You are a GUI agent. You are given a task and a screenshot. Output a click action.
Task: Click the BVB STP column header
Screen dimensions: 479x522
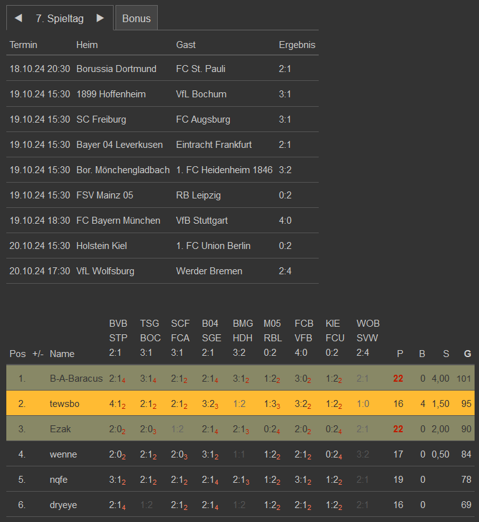(x=118, y=338)
